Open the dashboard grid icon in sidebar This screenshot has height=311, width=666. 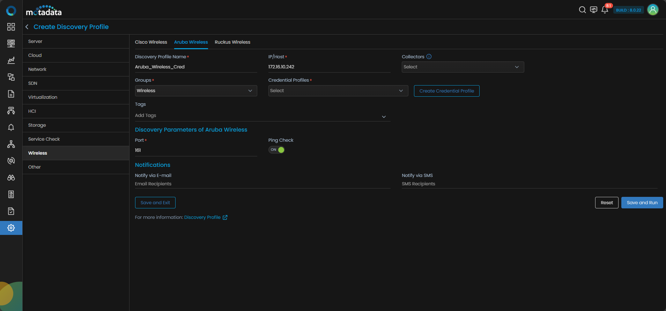coord(11,27)
